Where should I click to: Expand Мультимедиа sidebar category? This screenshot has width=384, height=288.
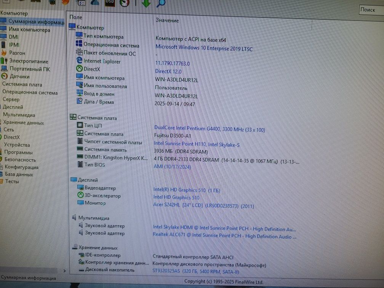point(19,115)
